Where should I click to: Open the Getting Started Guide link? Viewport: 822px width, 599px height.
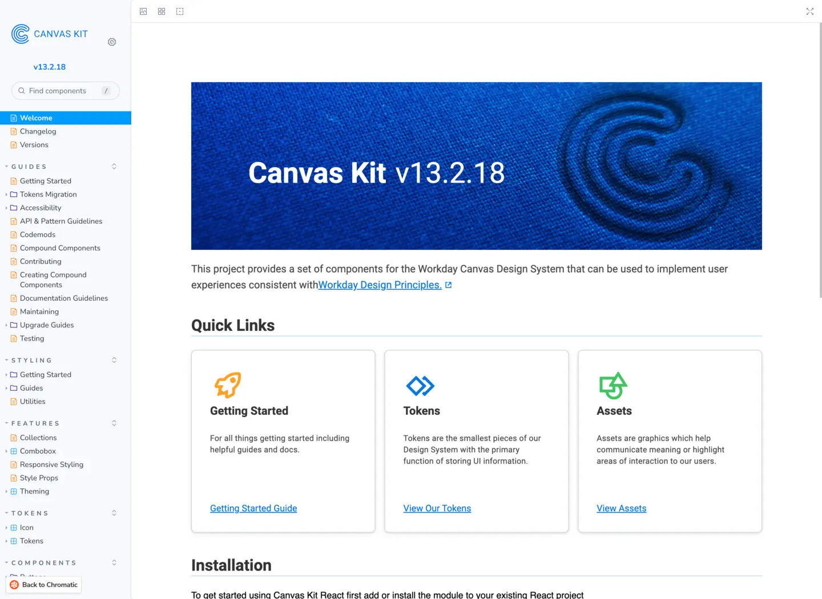click(253, 508)
